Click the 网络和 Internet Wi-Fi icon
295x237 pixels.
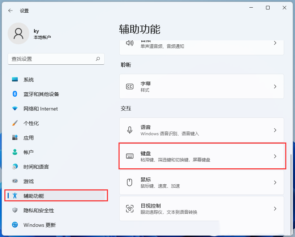[14, 109]
